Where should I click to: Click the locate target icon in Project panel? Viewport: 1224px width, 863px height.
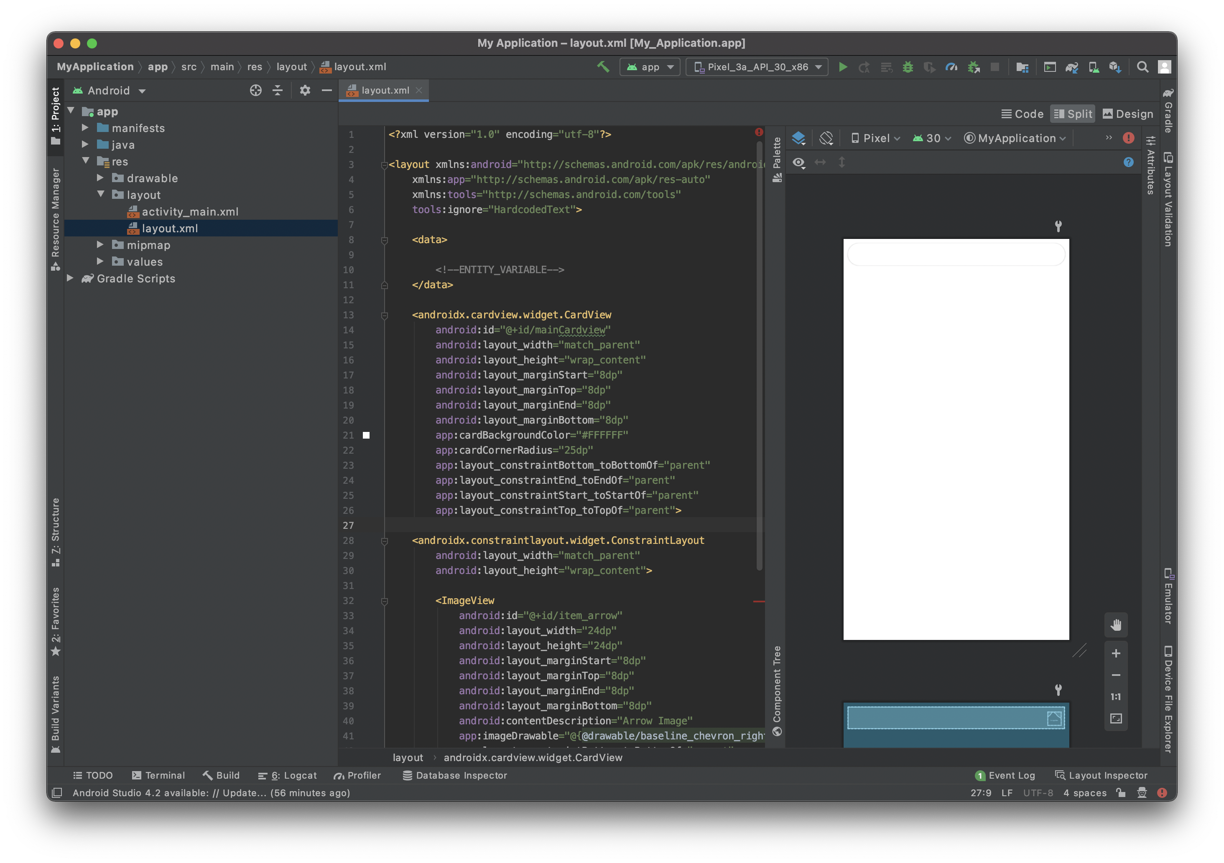(256, 91)
